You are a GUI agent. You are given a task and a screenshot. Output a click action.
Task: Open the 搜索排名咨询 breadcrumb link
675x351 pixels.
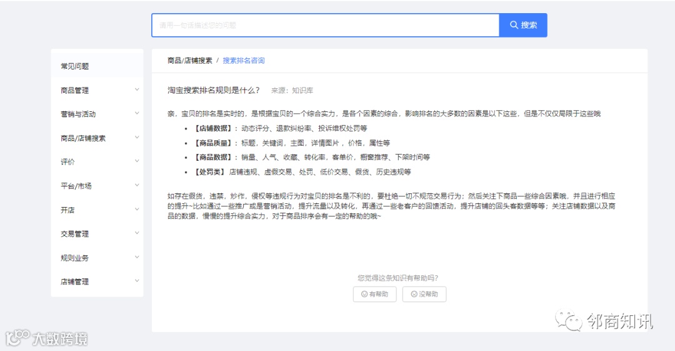coord(244,60)
